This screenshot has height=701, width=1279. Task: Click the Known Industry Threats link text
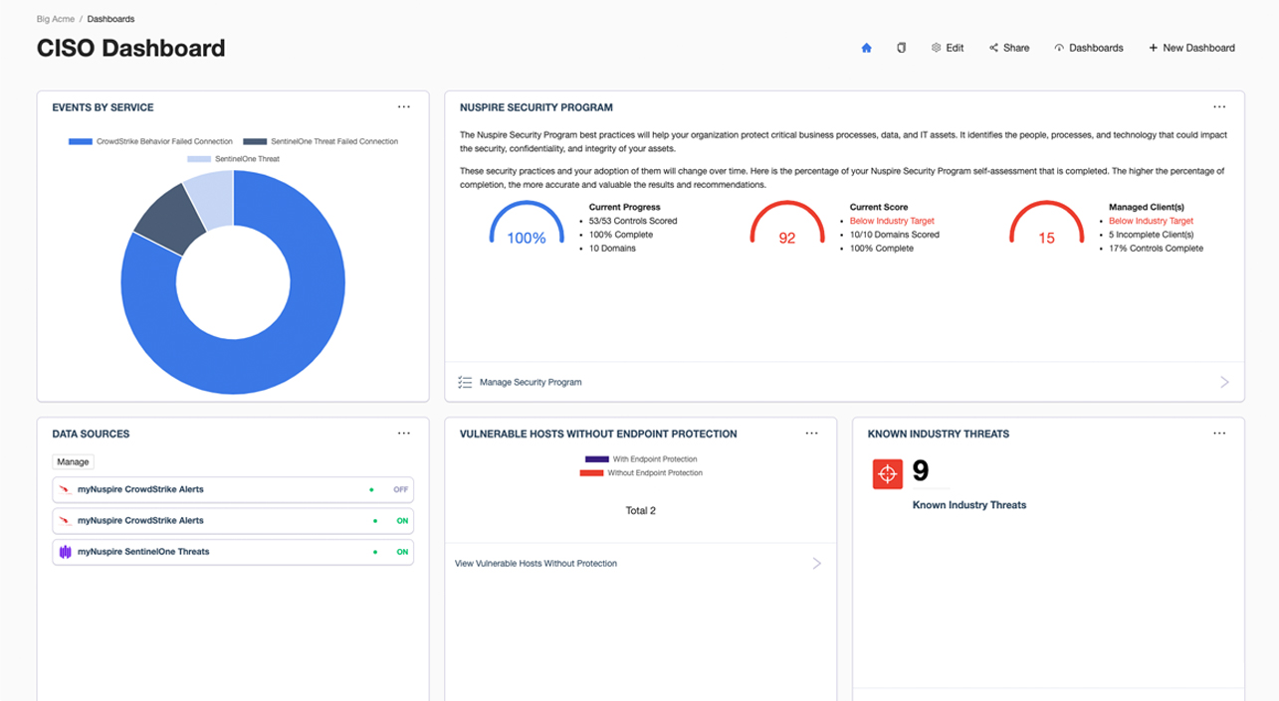(969, 505)
